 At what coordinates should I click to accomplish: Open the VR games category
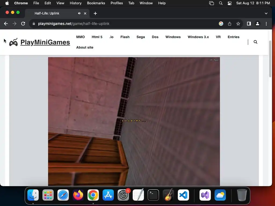coord(218,37)
